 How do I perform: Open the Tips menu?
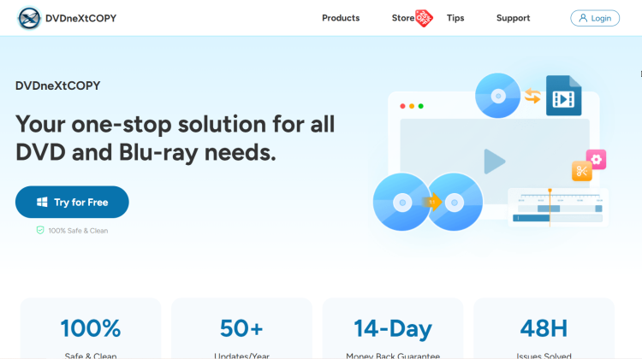coord(455,18)
